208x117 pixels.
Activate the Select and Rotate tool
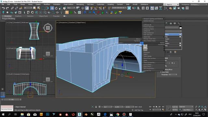coord(56,8)
